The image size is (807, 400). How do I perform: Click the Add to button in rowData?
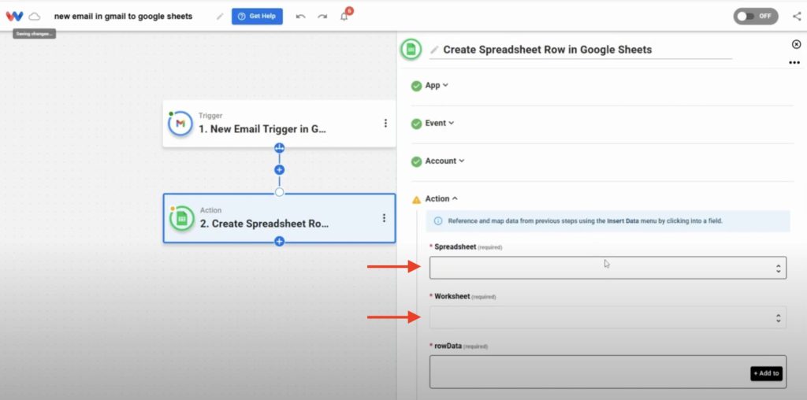tap(766, 373)
